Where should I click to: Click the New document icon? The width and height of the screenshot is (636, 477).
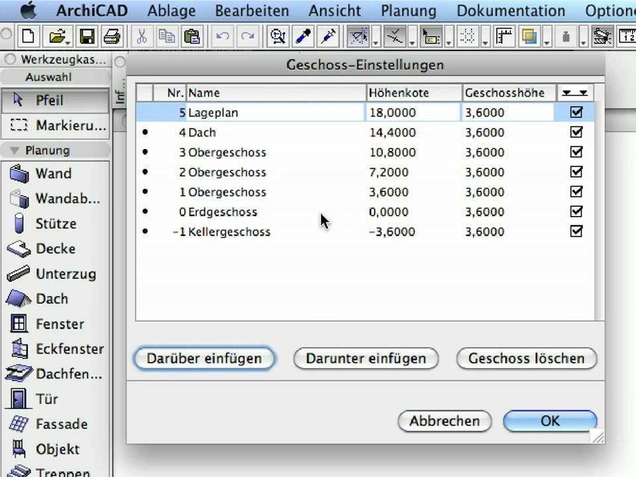28,37
